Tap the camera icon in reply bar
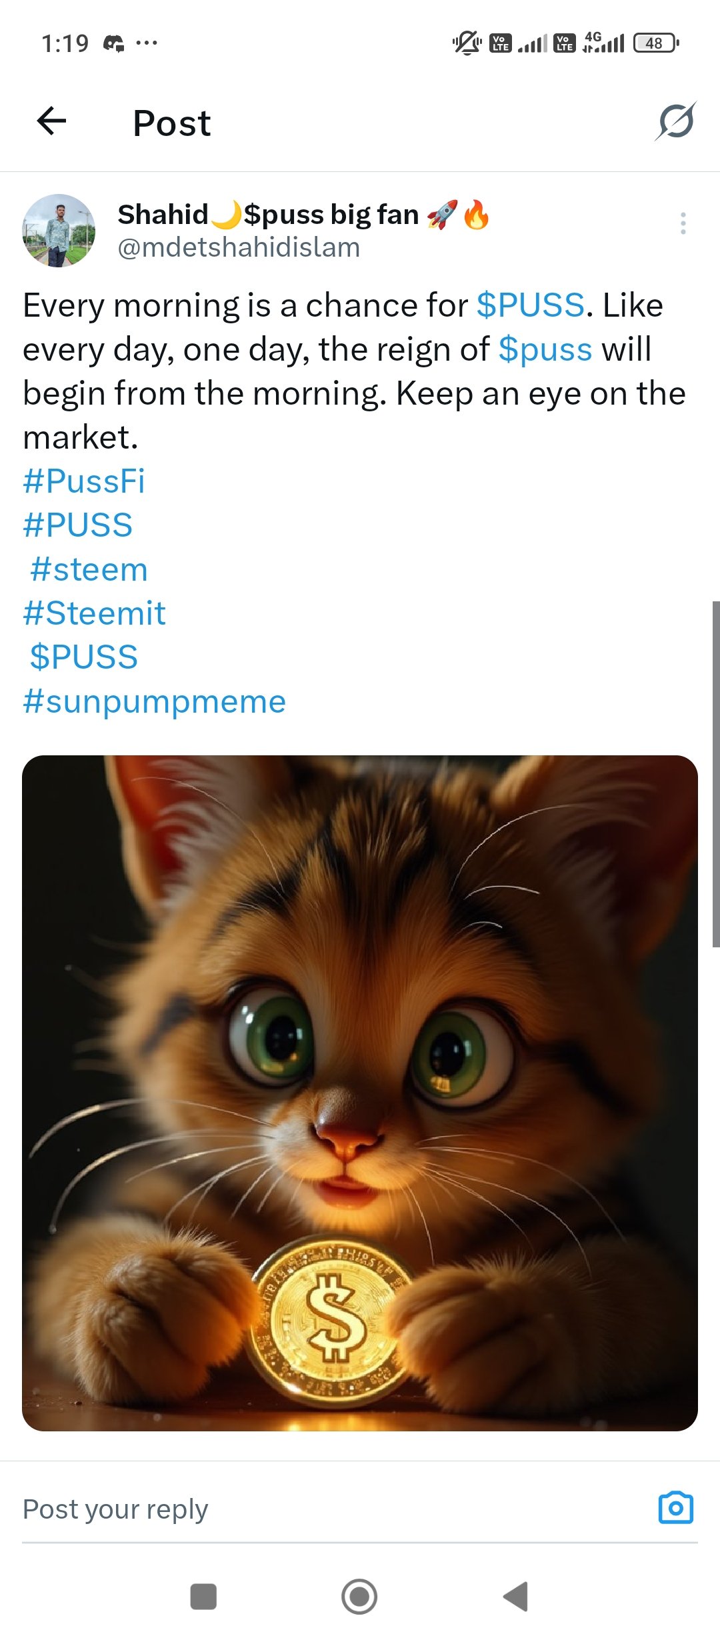This screenshot has height=1640, width=720. [675, 1508]
